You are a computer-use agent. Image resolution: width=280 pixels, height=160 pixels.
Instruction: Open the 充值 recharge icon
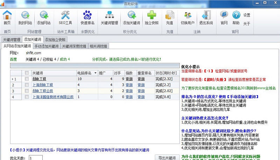[x=170, y=17]
